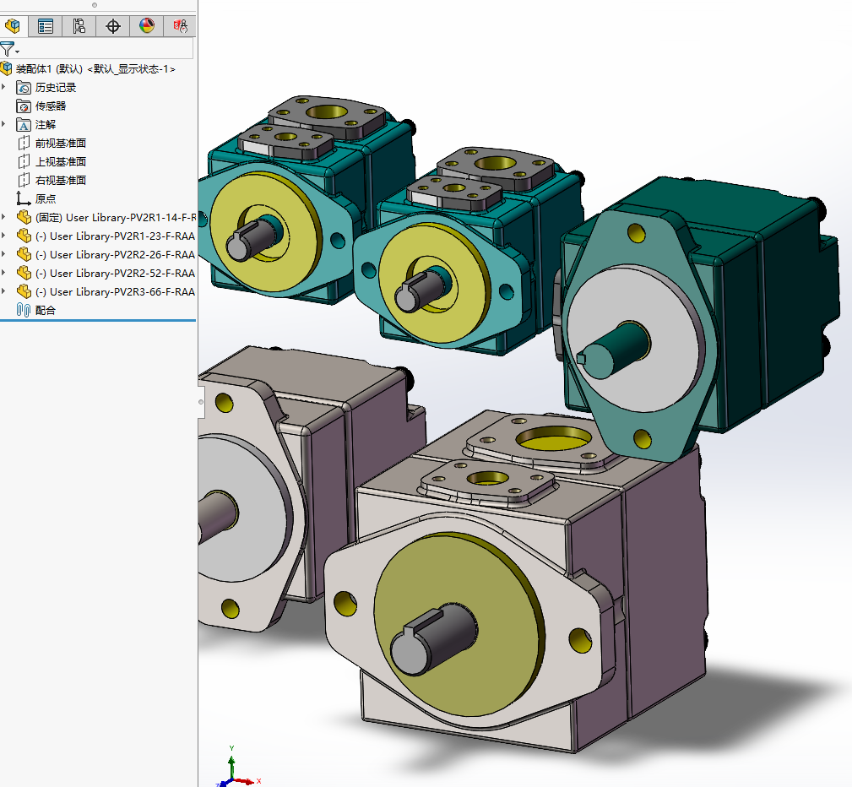
Task: Open the FeatureManager design tree tab
Action: click(x=13, y=25)
